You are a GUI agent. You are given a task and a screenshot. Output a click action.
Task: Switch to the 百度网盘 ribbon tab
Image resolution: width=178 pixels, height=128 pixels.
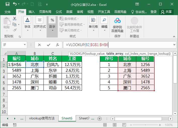coord(120,12)
